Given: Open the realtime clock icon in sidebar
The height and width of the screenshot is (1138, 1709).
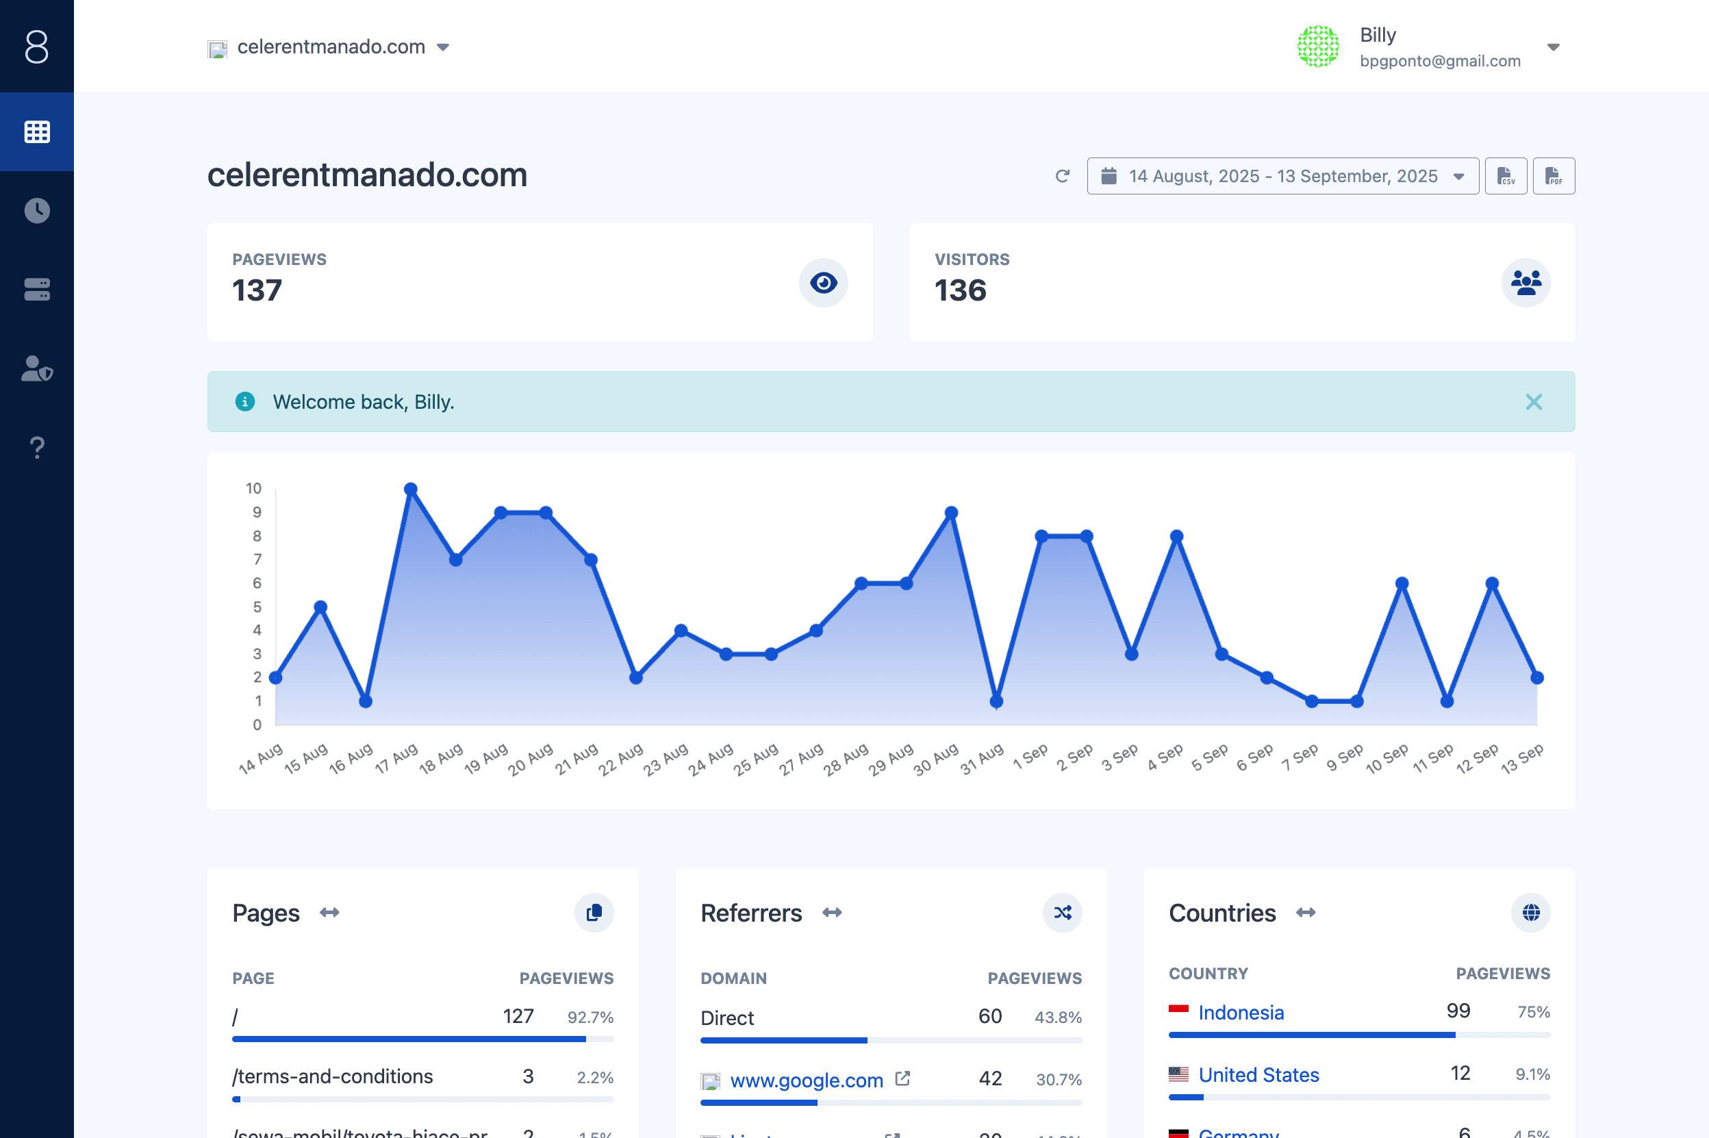Looking at the screenshot, I should [x=37, y=210].
